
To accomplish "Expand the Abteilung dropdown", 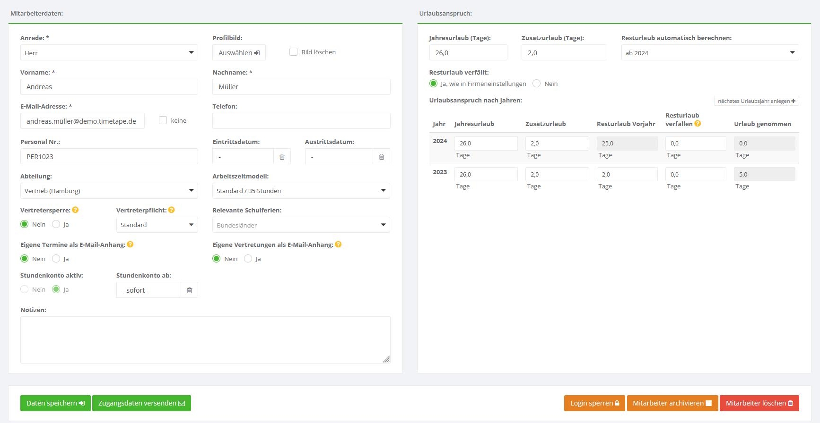I will pyautogui.click(x=109, y=191).
